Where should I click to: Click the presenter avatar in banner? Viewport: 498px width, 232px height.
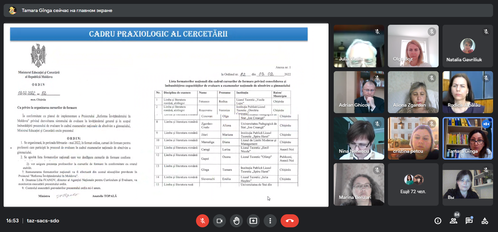pyautogui.click(x=13, y=10)
